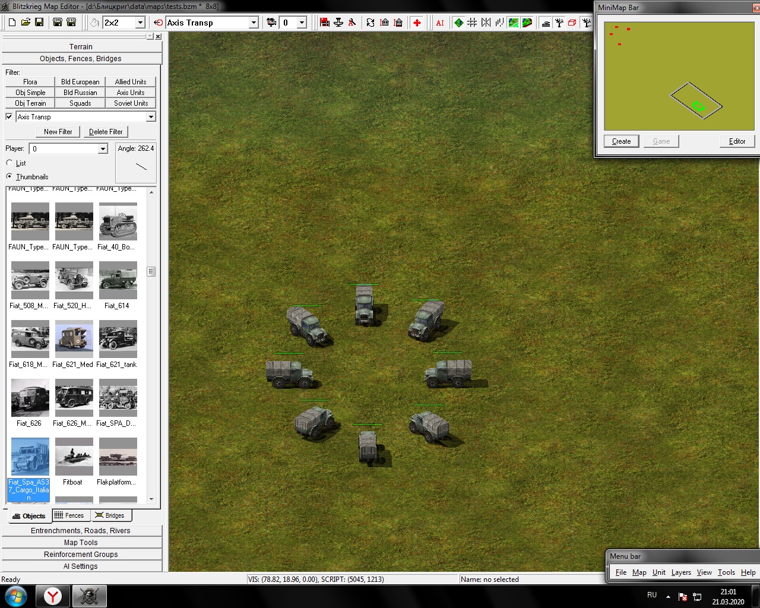Click the bare tree toolbar icon
The width and height of the screenshot is (760, 608).
click(559, 23)
